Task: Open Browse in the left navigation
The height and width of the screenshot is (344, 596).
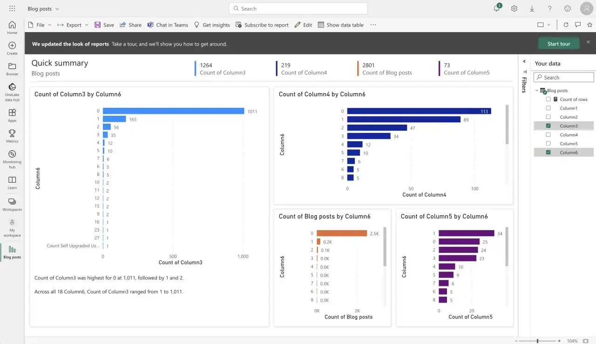Action: coord(12,69)
